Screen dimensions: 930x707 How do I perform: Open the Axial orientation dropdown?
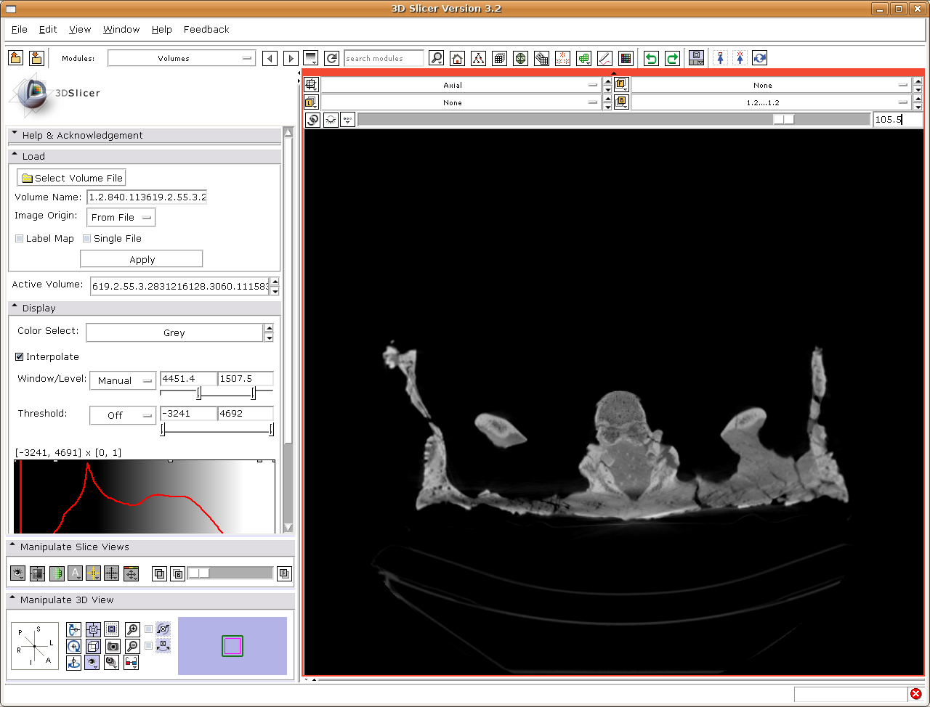(x=461, y=85)
